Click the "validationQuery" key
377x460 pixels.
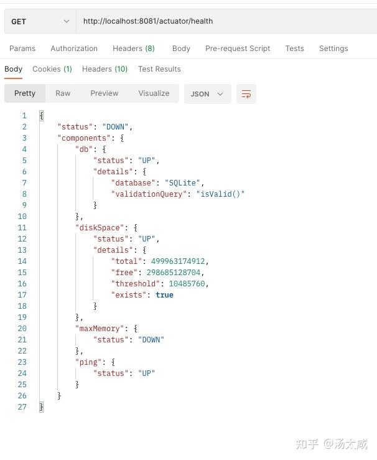(x=149, y=194)
